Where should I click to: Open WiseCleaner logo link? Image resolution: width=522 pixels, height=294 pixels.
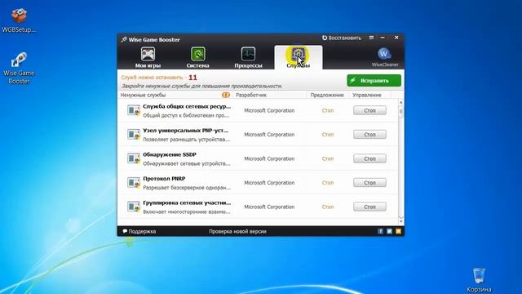[x=385, y=56]
